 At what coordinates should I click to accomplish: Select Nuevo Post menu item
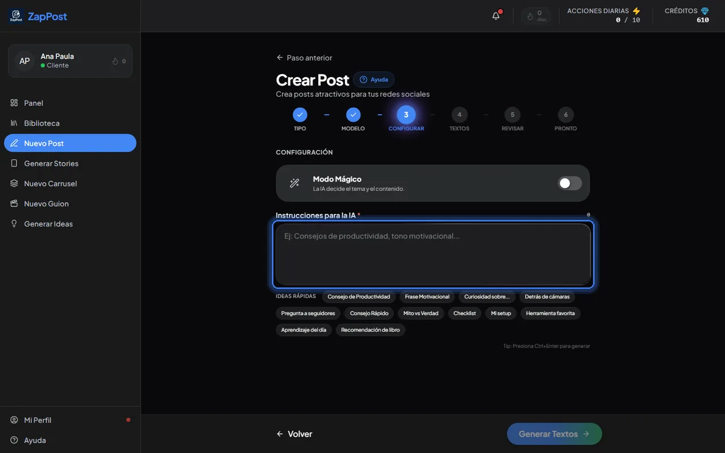click(x=70, y=143)
